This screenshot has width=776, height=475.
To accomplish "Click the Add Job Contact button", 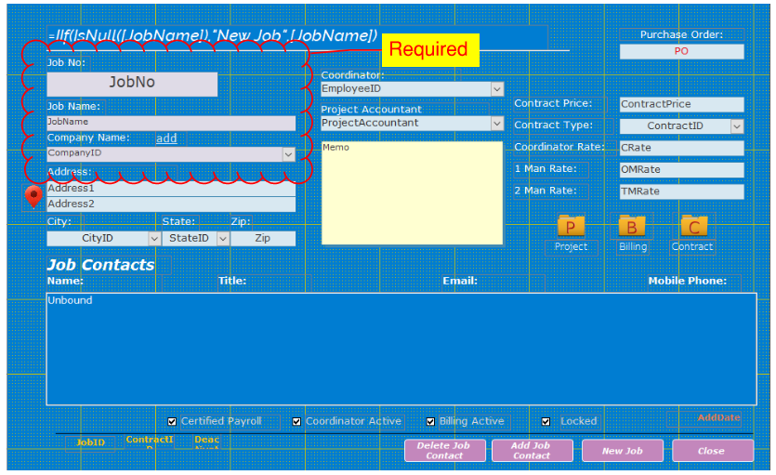I will (532, 451).
